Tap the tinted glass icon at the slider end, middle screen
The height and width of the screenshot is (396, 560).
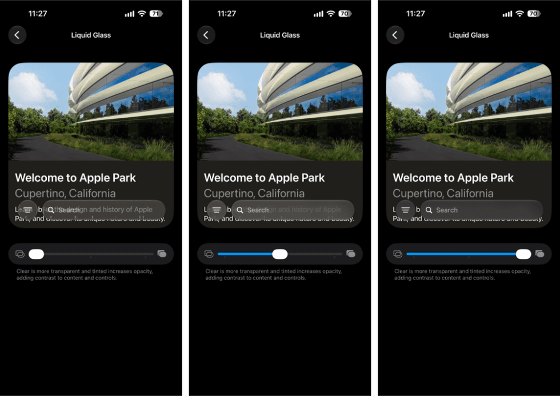pos(351,254)
